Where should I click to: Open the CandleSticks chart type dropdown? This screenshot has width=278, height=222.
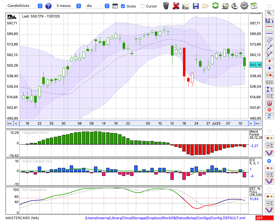pos(24,6)
